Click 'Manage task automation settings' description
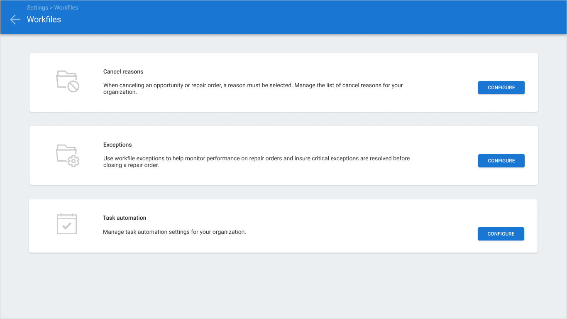This screenshot has width=567, height=319. pyautogui.click(x=174, y=232)
